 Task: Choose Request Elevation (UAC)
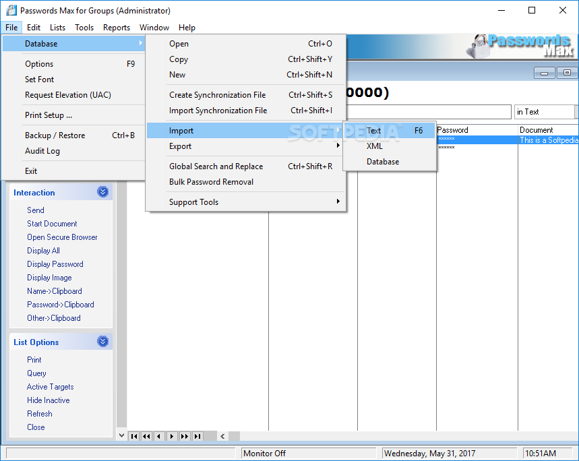click(73, 95)
